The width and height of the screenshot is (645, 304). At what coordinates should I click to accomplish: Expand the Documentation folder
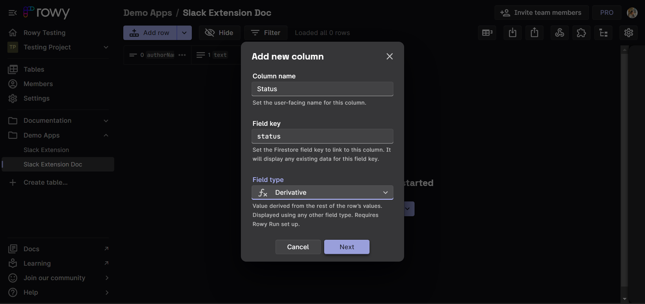[x=106, y=121]
